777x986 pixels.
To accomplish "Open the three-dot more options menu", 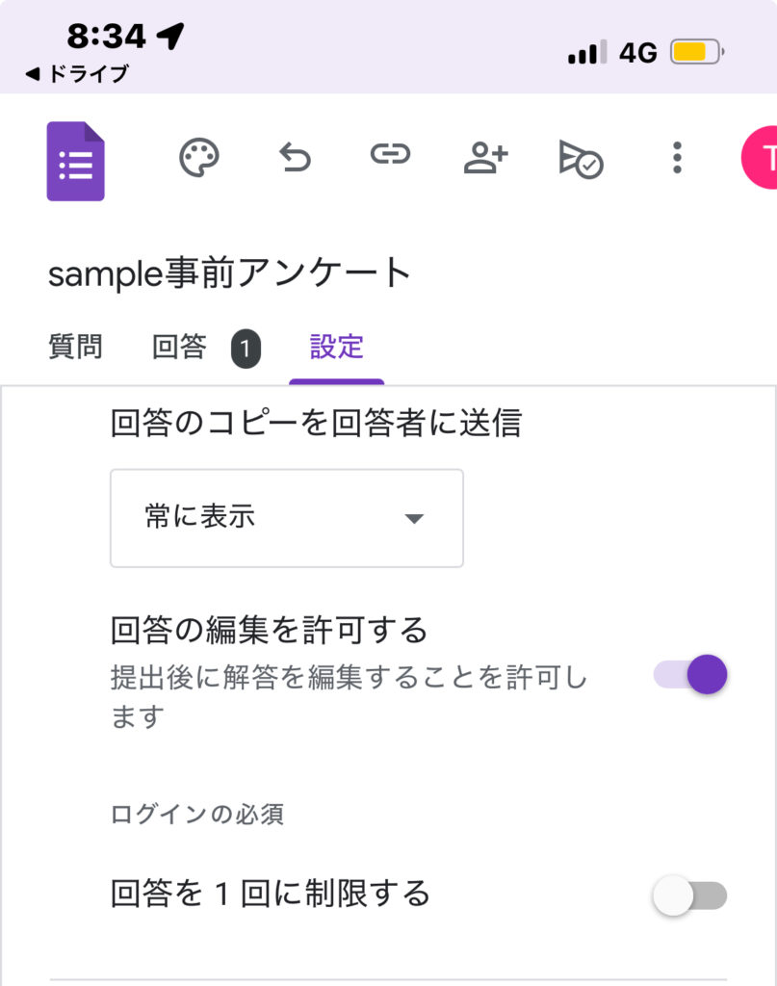I will coord(677,157).
